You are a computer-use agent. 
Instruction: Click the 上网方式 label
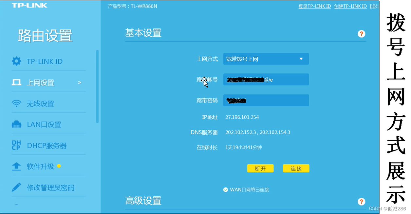[x=207, y=59]
